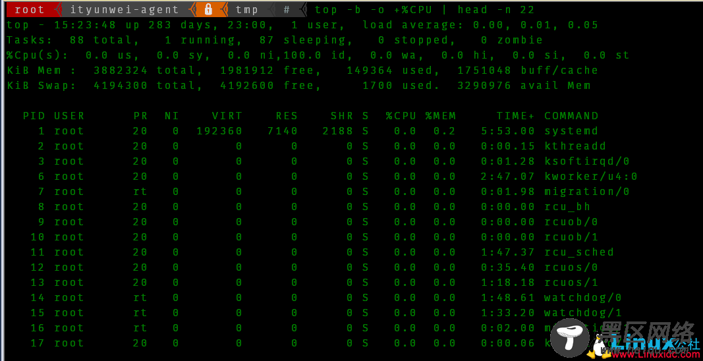Click the 'rt' priority in the PID 7 row
This screenshot has height=361, width=703.
(x=140, y=192)
